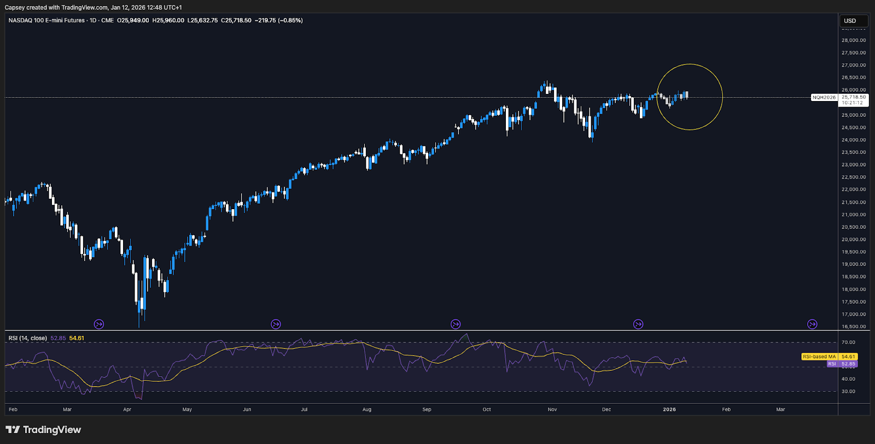Click the 28,000.00 price axis label
Screen dimensions: 875x444
coord(854,40)
